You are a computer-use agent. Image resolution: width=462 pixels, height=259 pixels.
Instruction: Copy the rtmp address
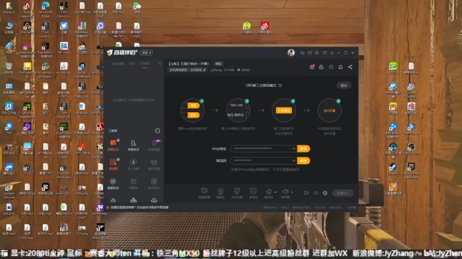303,148
